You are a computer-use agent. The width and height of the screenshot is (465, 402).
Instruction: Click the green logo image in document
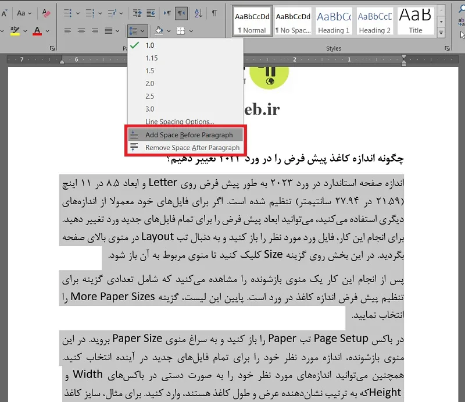pos(269,77)
